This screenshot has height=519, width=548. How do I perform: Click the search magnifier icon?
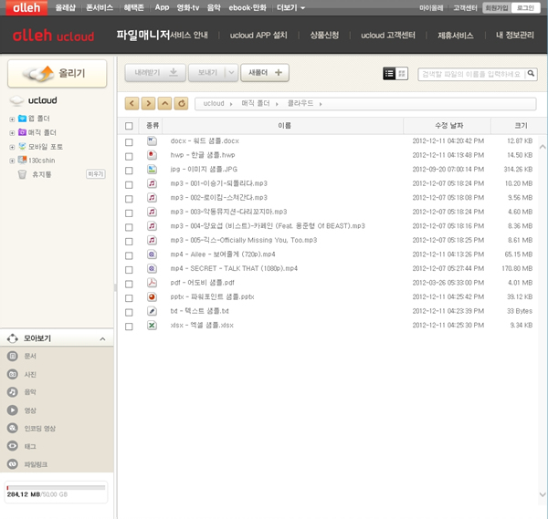[531, 74]
